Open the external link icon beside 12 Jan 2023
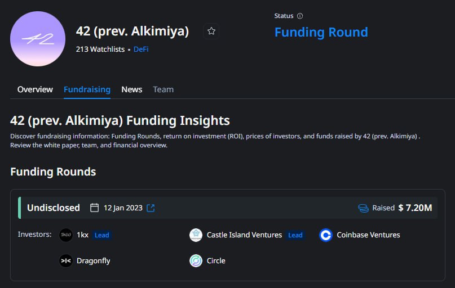 click(151, 208)
